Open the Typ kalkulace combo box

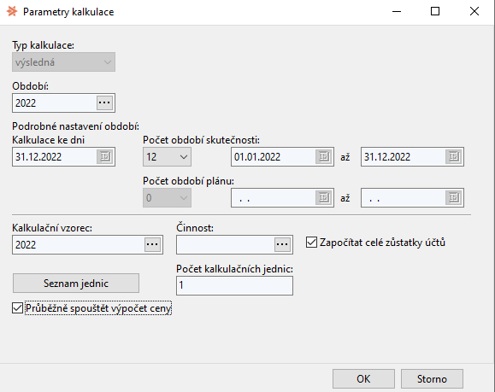pos(63,62)
